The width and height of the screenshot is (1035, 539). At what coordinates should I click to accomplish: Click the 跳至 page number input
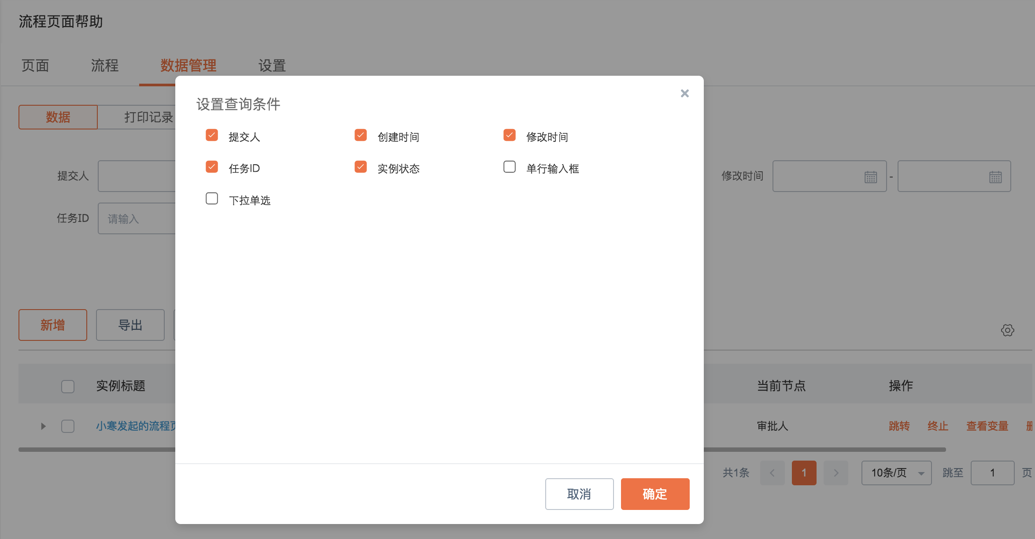click(x=992, y=473)
